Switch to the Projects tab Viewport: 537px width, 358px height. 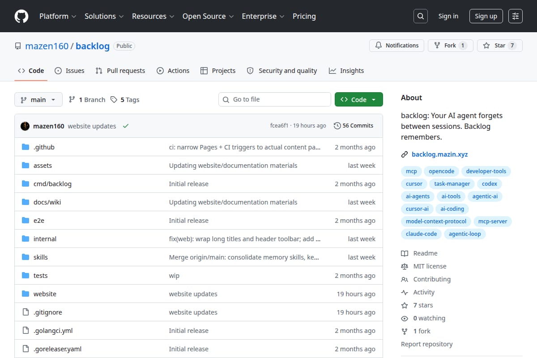(218, 71)
